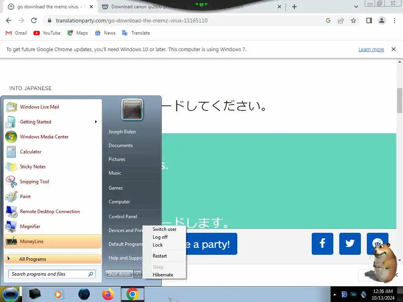Open Paint program
This screenshot has width=403, height=302.
coord(53,197)
